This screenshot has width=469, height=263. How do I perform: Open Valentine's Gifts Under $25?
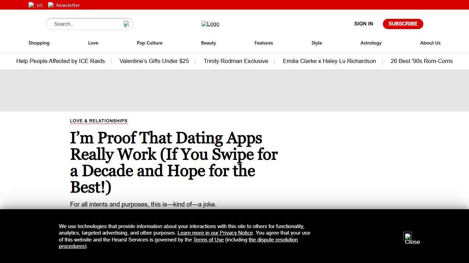coord(154,61)
